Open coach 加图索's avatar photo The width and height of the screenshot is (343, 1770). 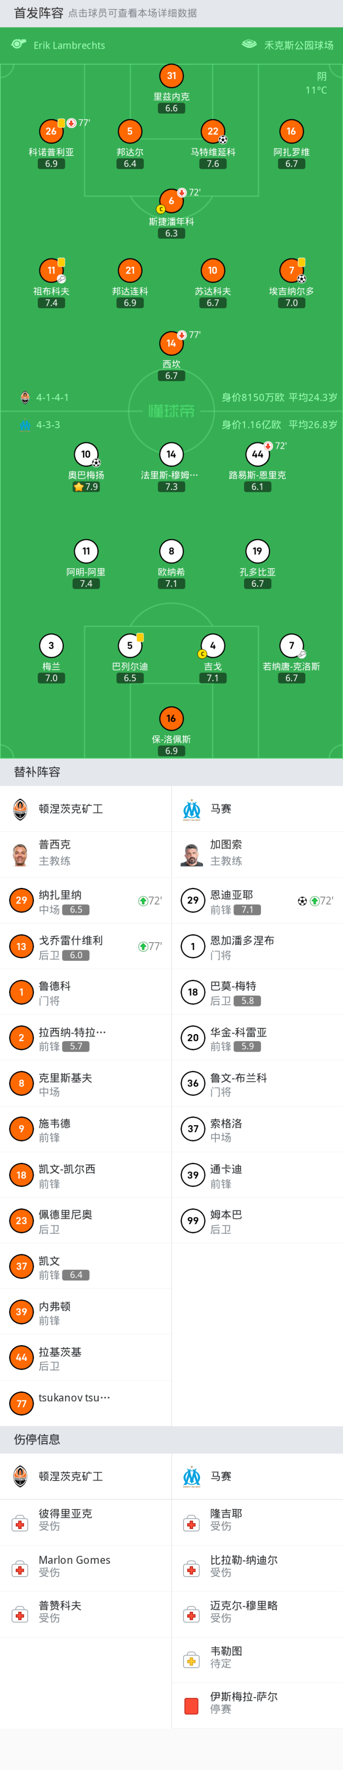(192, 854)
